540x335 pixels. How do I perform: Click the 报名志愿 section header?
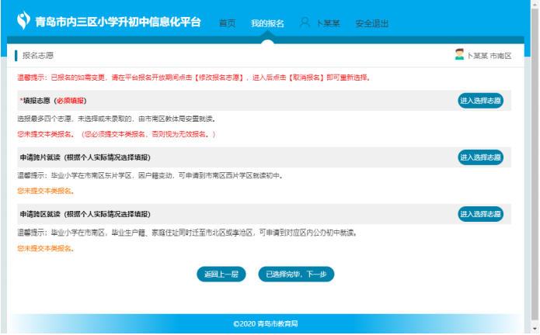click(38, 56)
